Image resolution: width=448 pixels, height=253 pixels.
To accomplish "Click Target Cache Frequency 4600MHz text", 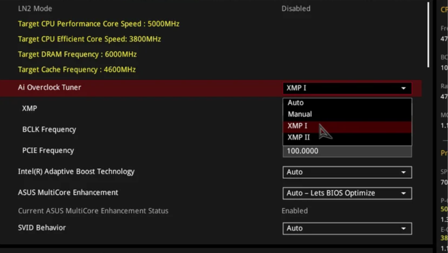I will pos(77,70).
